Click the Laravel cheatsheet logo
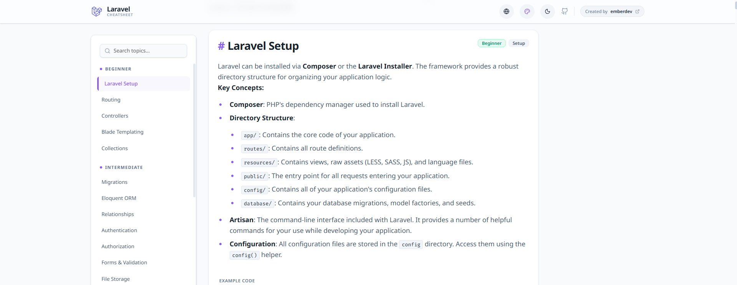 coord(112,11)
